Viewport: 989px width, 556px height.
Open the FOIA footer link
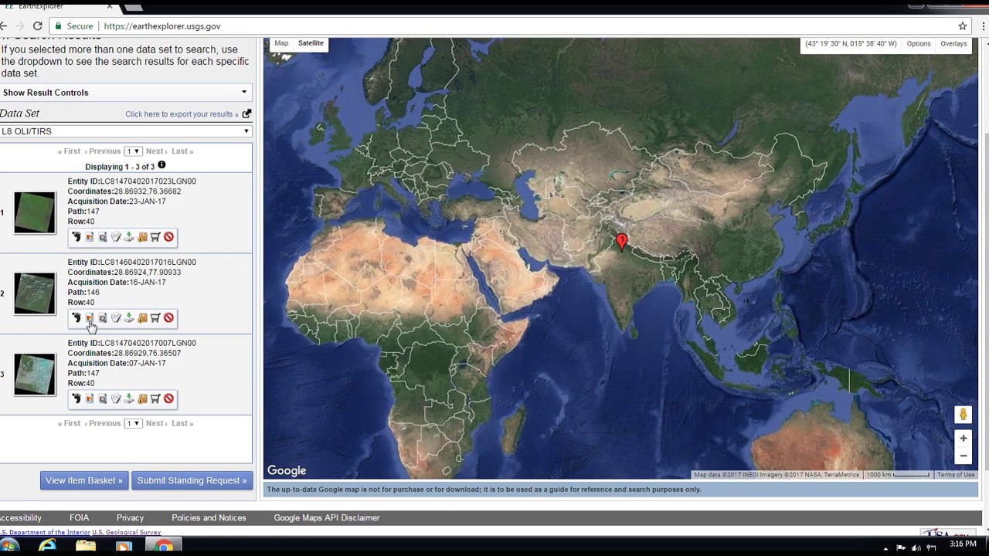point(79,518)
